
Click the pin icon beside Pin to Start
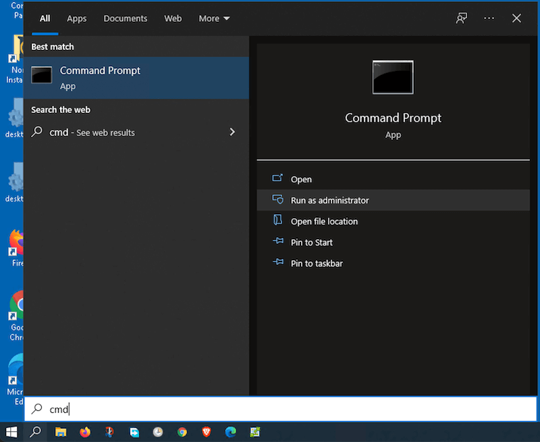click(x=277, y=242)
